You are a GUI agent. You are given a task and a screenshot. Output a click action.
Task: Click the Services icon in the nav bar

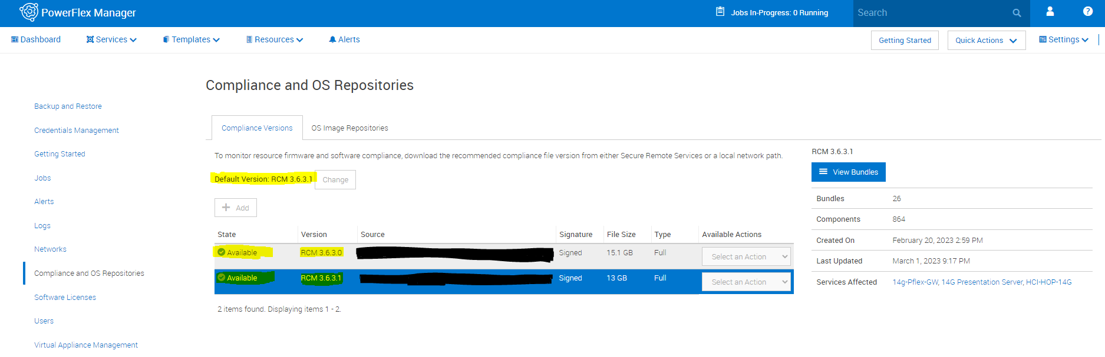pos(90,39)
